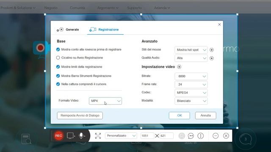Toggle Mostra conto alla rovescia checkbox
The height and width of the screenshot is (152, 271).
[x=58, y=49]
